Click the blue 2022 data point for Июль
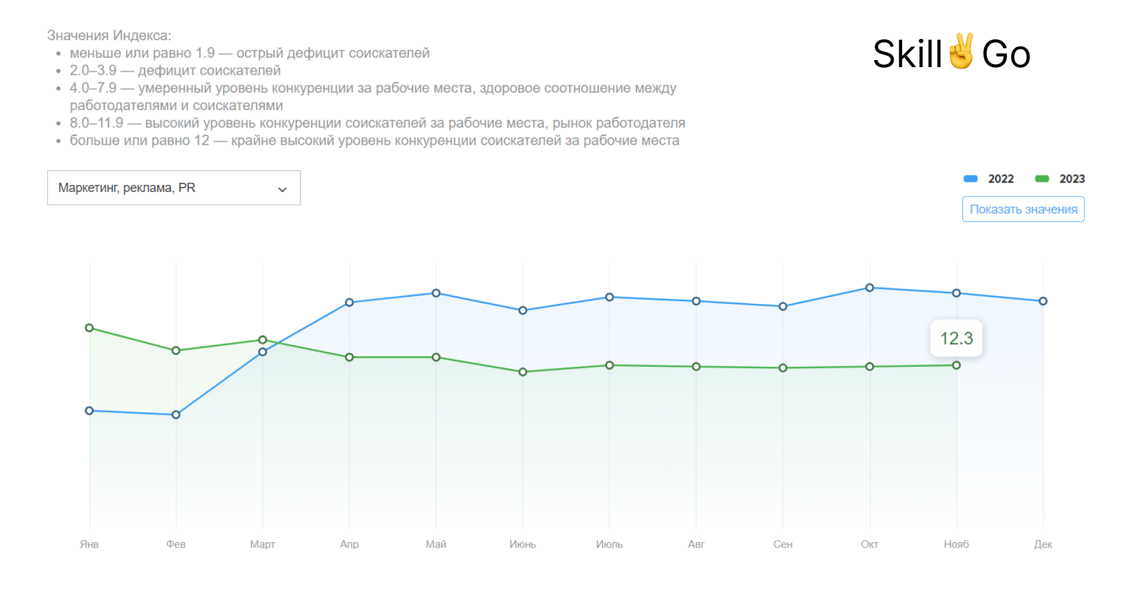Screen dimensions: 1132x593 [610, 297]
